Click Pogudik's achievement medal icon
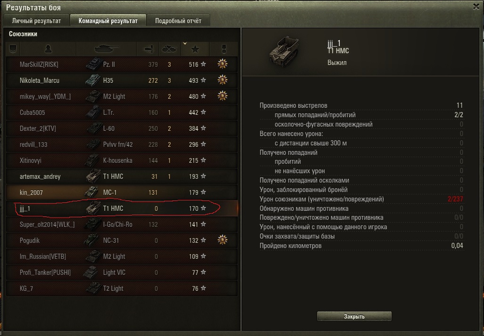The width and height of the screenshot is (484, 336). point(222,240)
